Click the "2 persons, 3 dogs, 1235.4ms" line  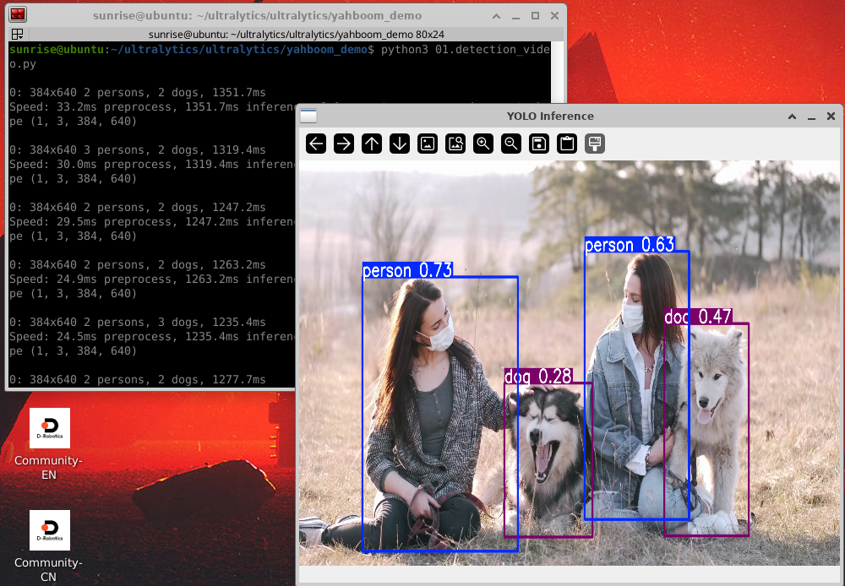pos(138,322)
